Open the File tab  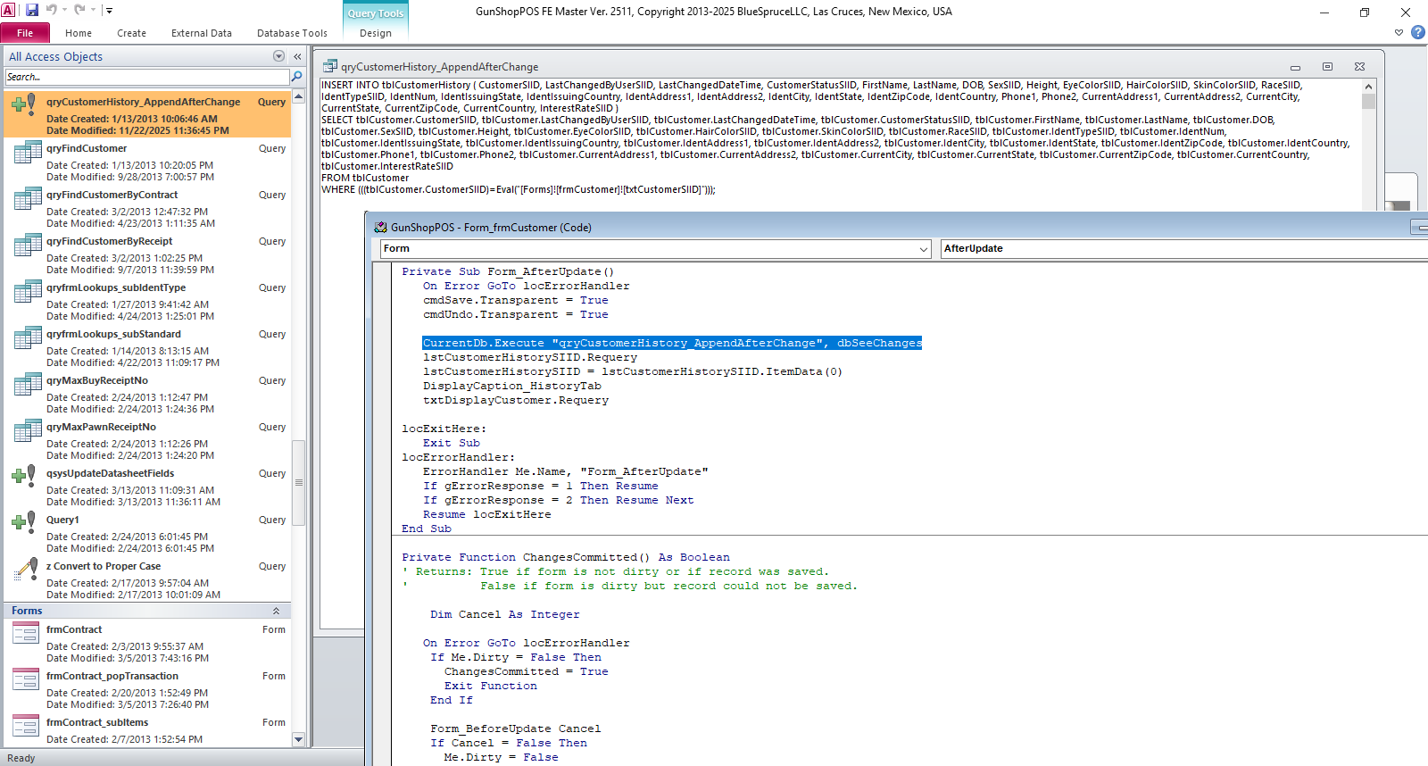click(25, 33)
